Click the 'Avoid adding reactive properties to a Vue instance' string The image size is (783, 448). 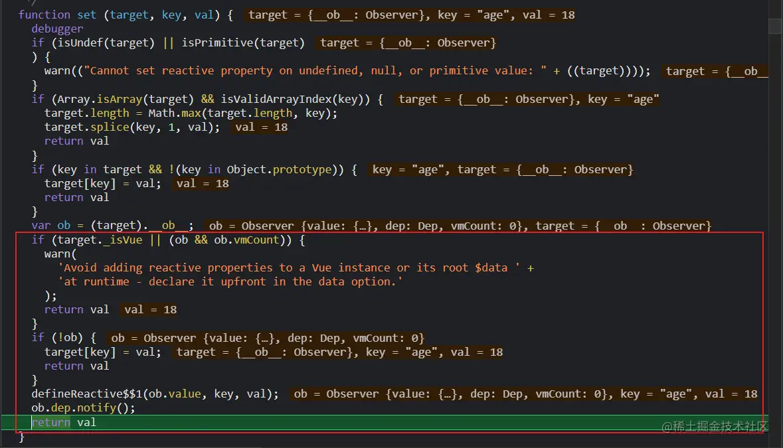pos(289,268)
